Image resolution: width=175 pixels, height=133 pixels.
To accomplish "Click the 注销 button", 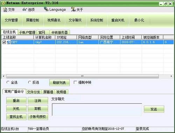I will (38, 101).
